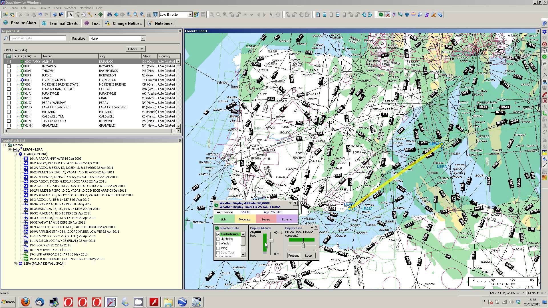
Task: Open the Route menu
Action: coord(13,8)
